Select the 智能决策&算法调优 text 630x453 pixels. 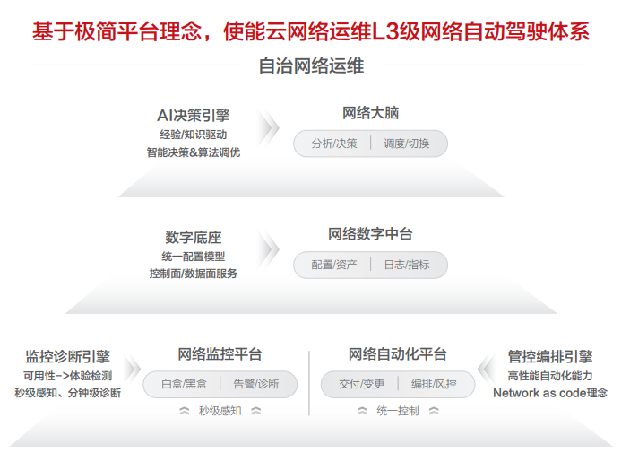pyautogui.click(x=194, y=152)
